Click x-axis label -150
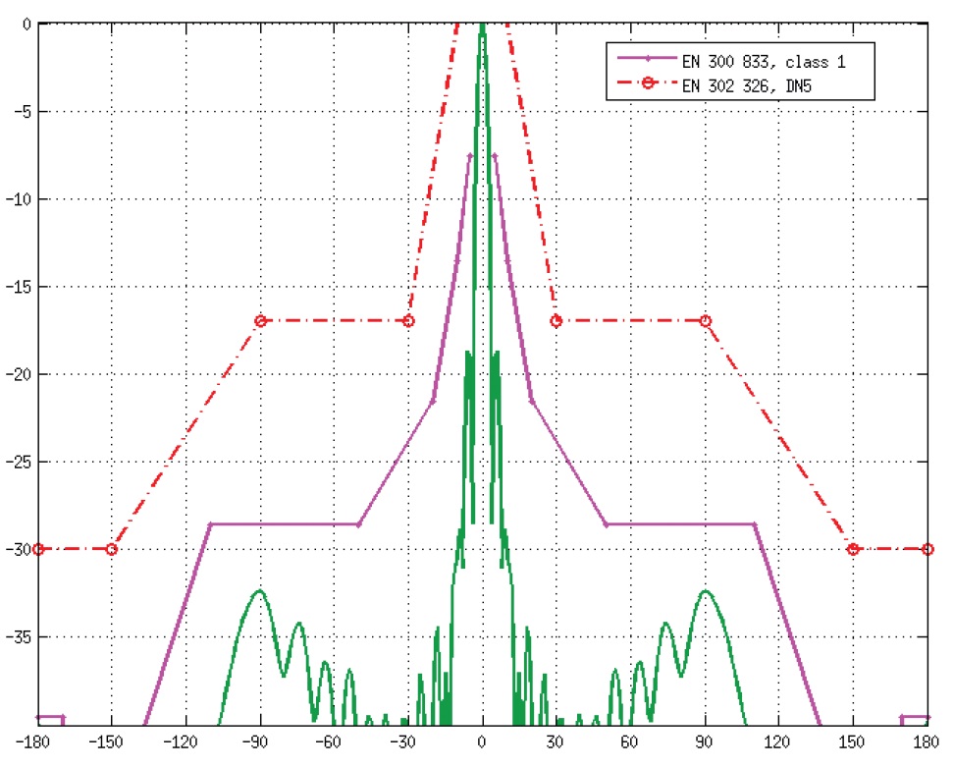The height and width of the screenshot is (768, 954). [106, 742]
